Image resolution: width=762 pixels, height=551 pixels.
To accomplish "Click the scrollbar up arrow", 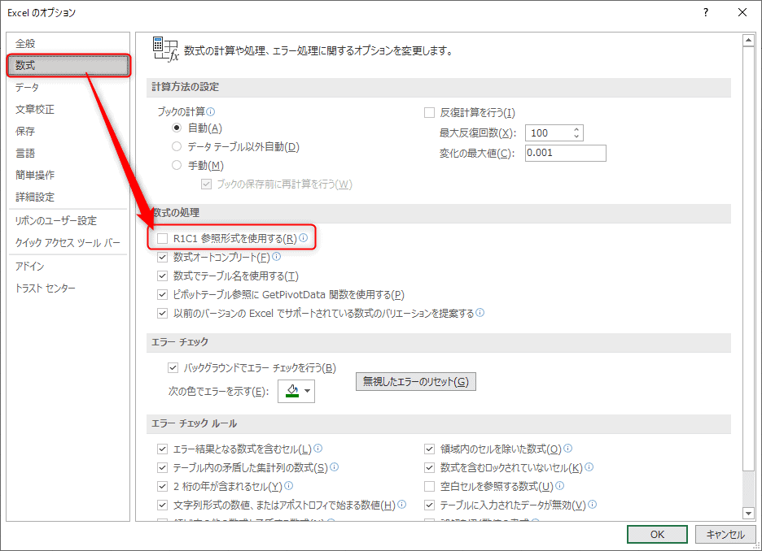I will pos(748,41).
